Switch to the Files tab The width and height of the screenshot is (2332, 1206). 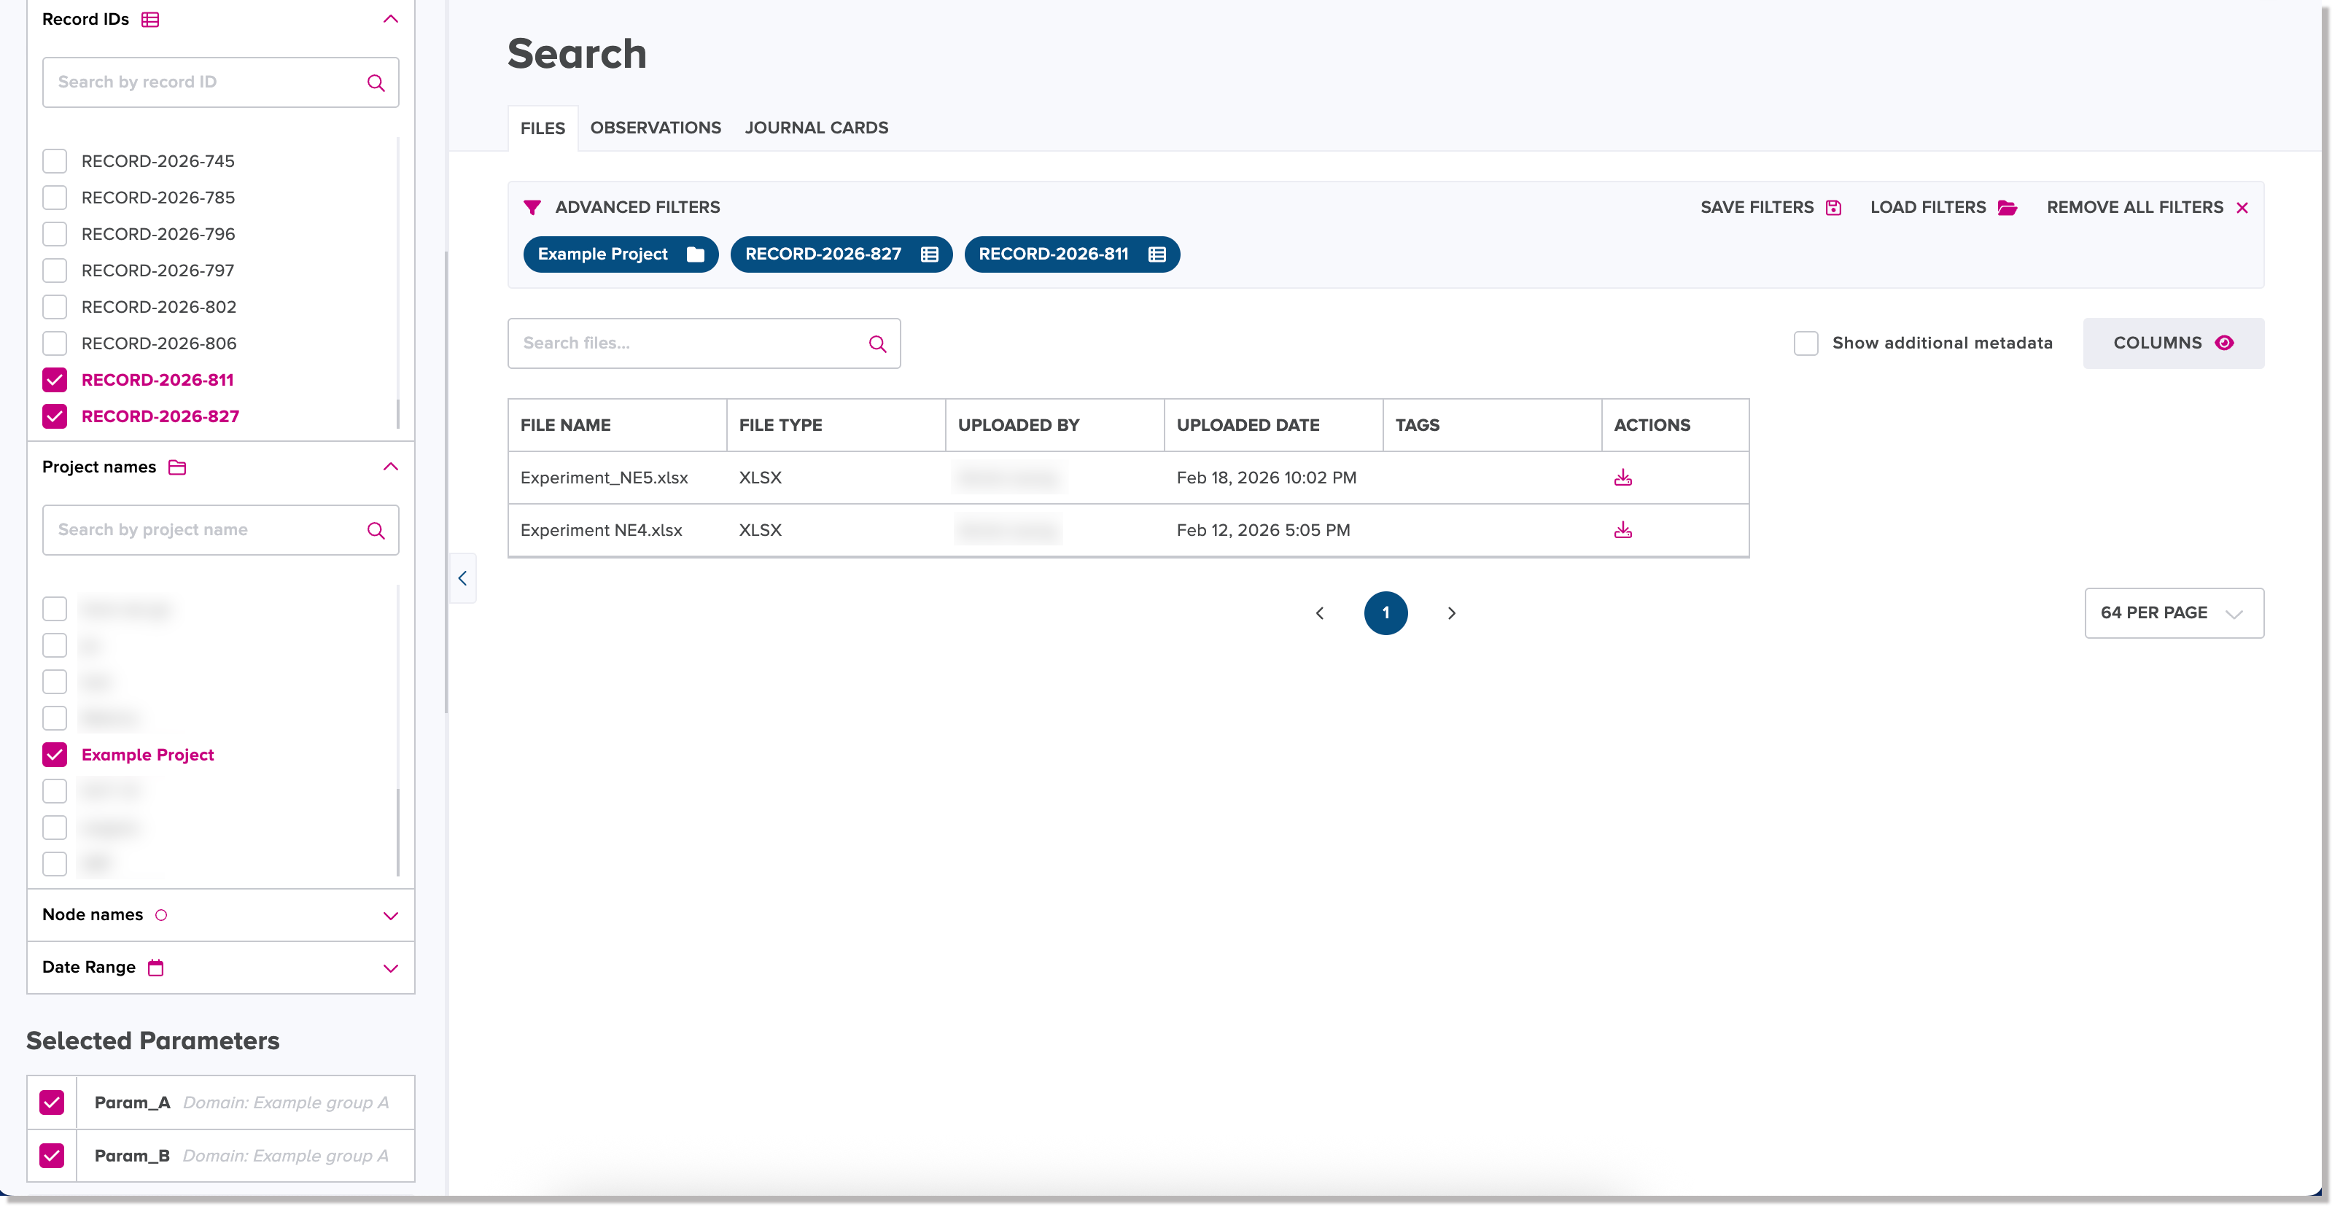[543, 128]
